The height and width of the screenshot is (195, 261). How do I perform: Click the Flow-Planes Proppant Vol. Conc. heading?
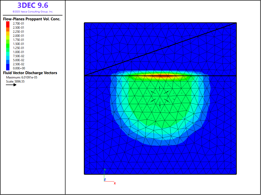tap(32, 19)
